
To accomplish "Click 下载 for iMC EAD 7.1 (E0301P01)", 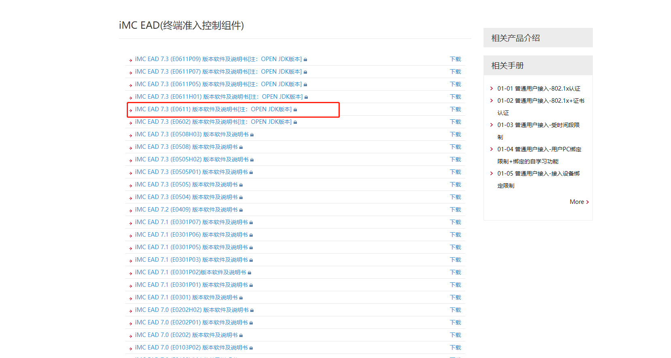I will [456, 285].
